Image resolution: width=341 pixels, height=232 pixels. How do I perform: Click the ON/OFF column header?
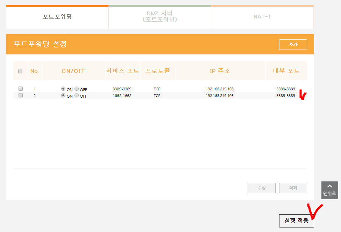pyautogui.click(x=73, y=71)
